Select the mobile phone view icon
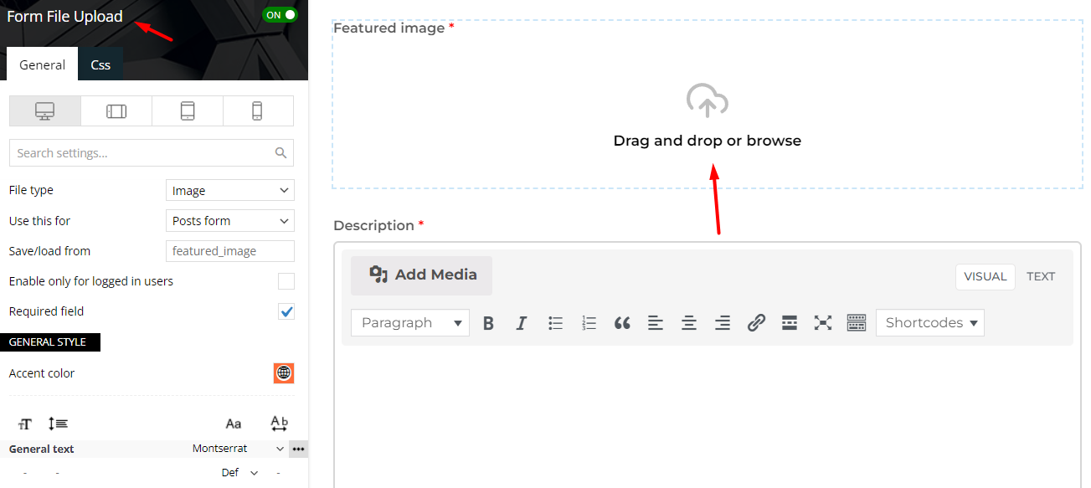This screenshot has height=488, width=1091. click(258, 110)
